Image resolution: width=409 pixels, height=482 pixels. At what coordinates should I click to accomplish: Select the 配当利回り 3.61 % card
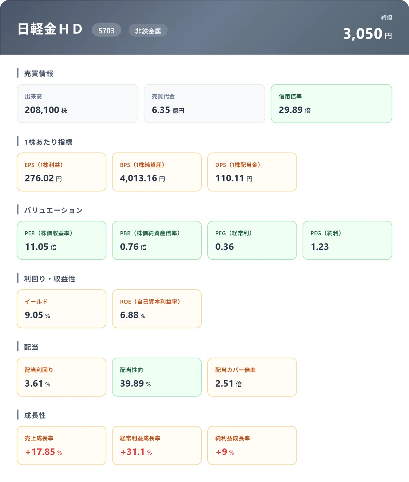62,377
